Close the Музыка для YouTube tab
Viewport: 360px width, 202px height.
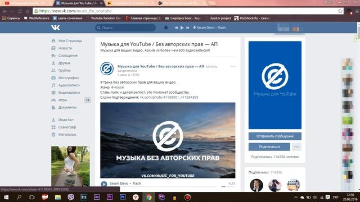pyautogui.click(x=101, y=3)
